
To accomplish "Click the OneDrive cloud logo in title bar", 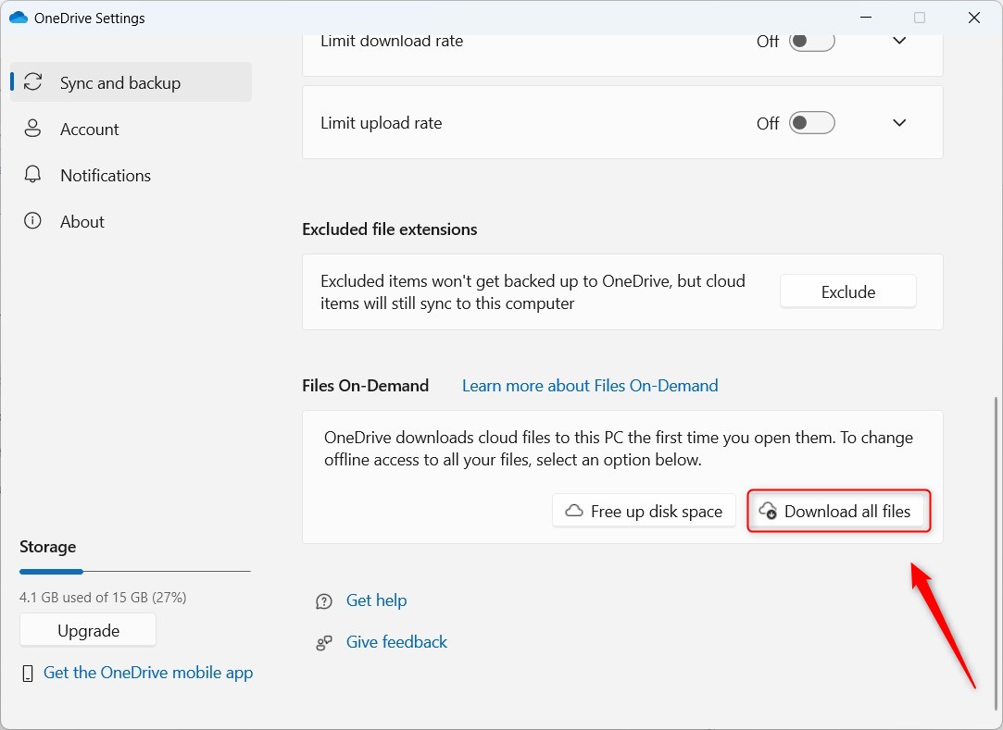I will click(x=17, y=17).
